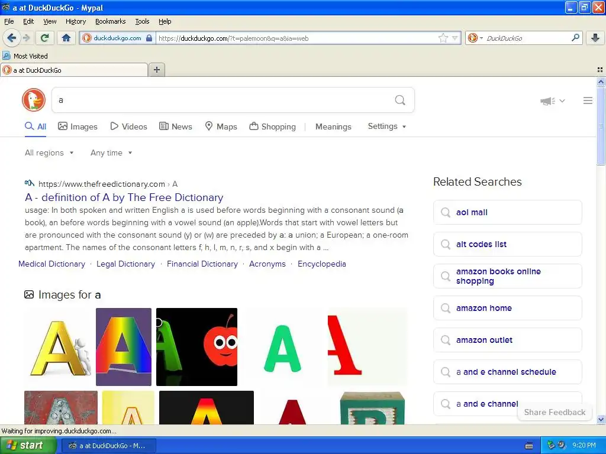Click the padlock site security icon

pos(149,38)
